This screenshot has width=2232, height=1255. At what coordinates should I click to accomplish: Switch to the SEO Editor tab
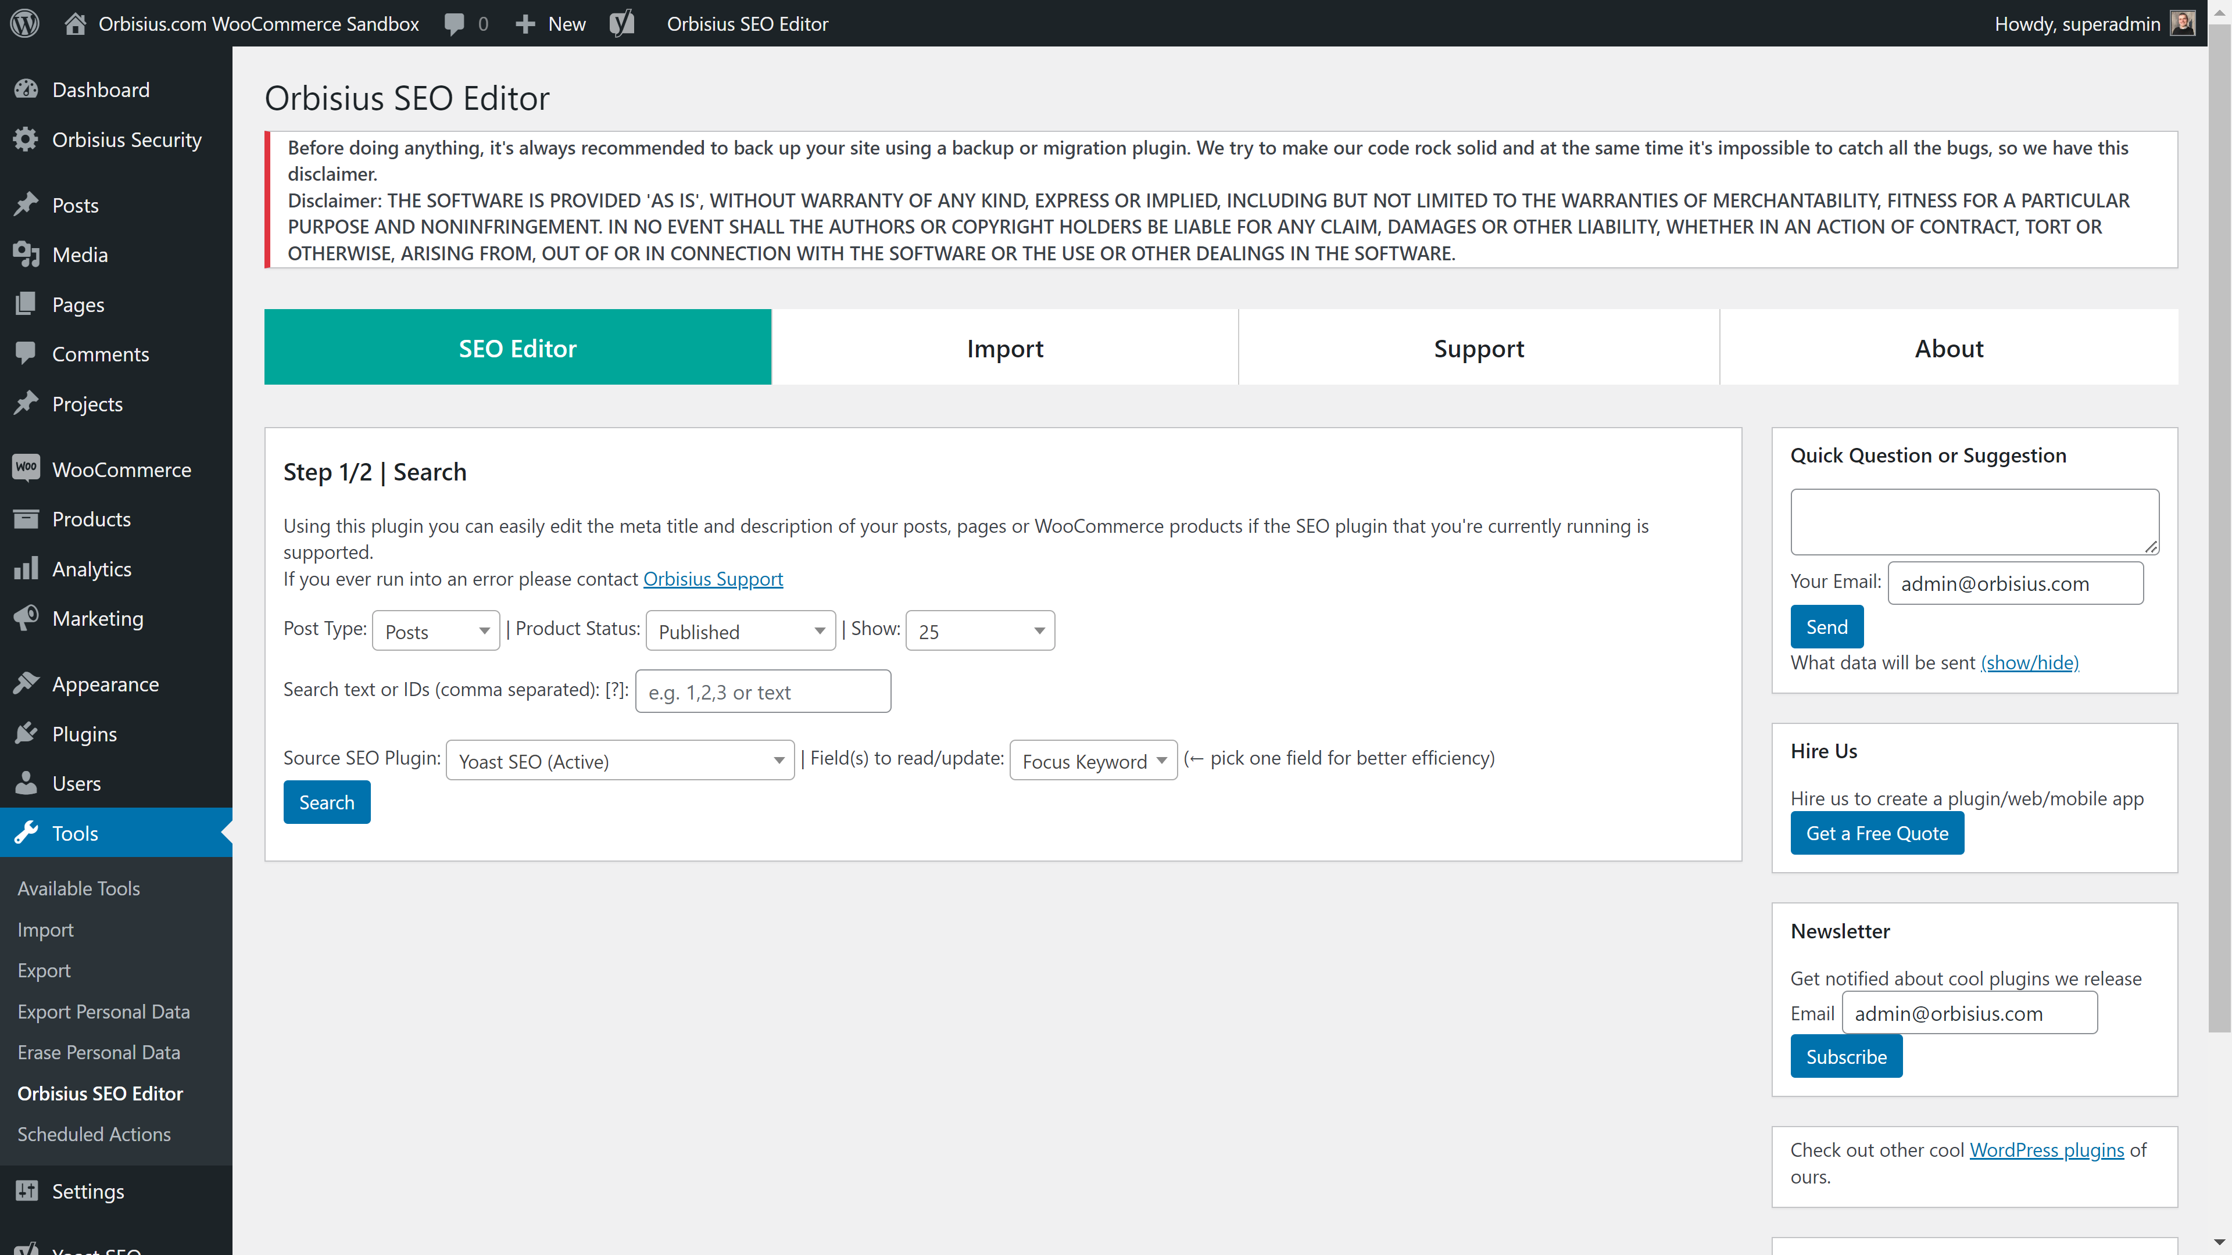pos(517,347)
